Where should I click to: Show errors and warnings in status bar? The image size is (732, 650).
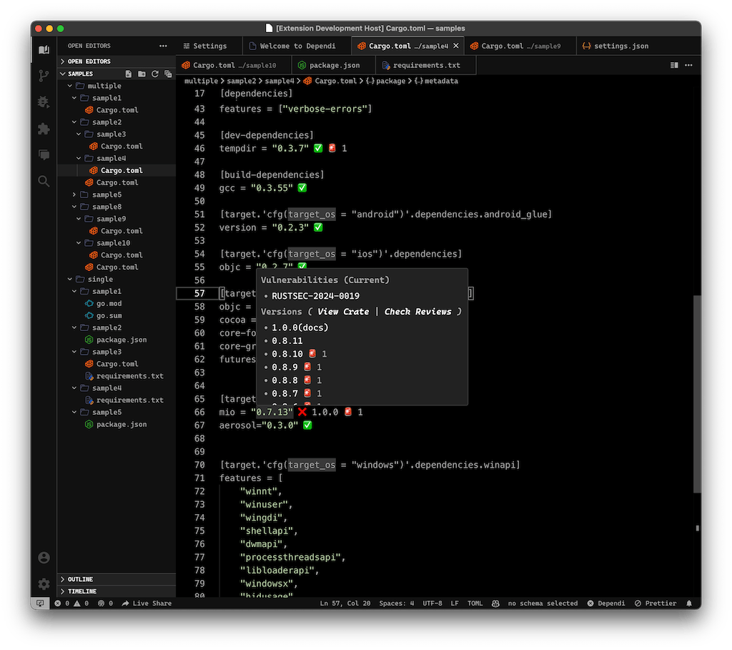point(71,604)
